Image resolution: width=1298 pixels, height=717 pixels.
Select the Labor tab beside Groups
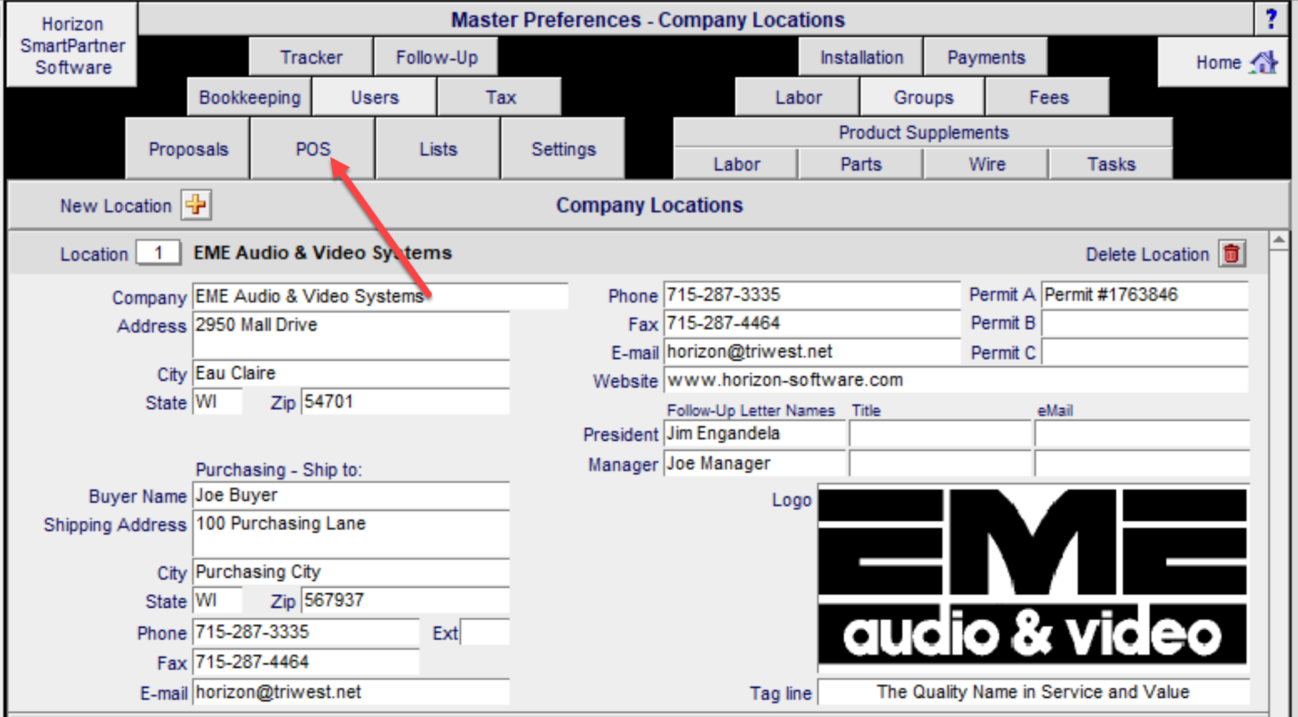[798, 97]
